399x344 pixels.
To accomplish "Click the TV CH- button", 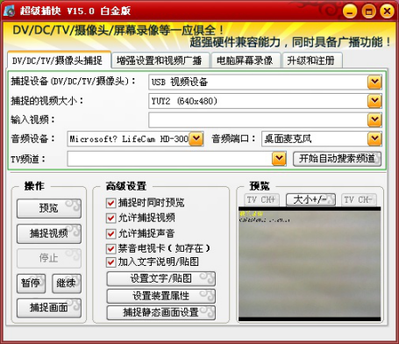I will coord(359,200).
